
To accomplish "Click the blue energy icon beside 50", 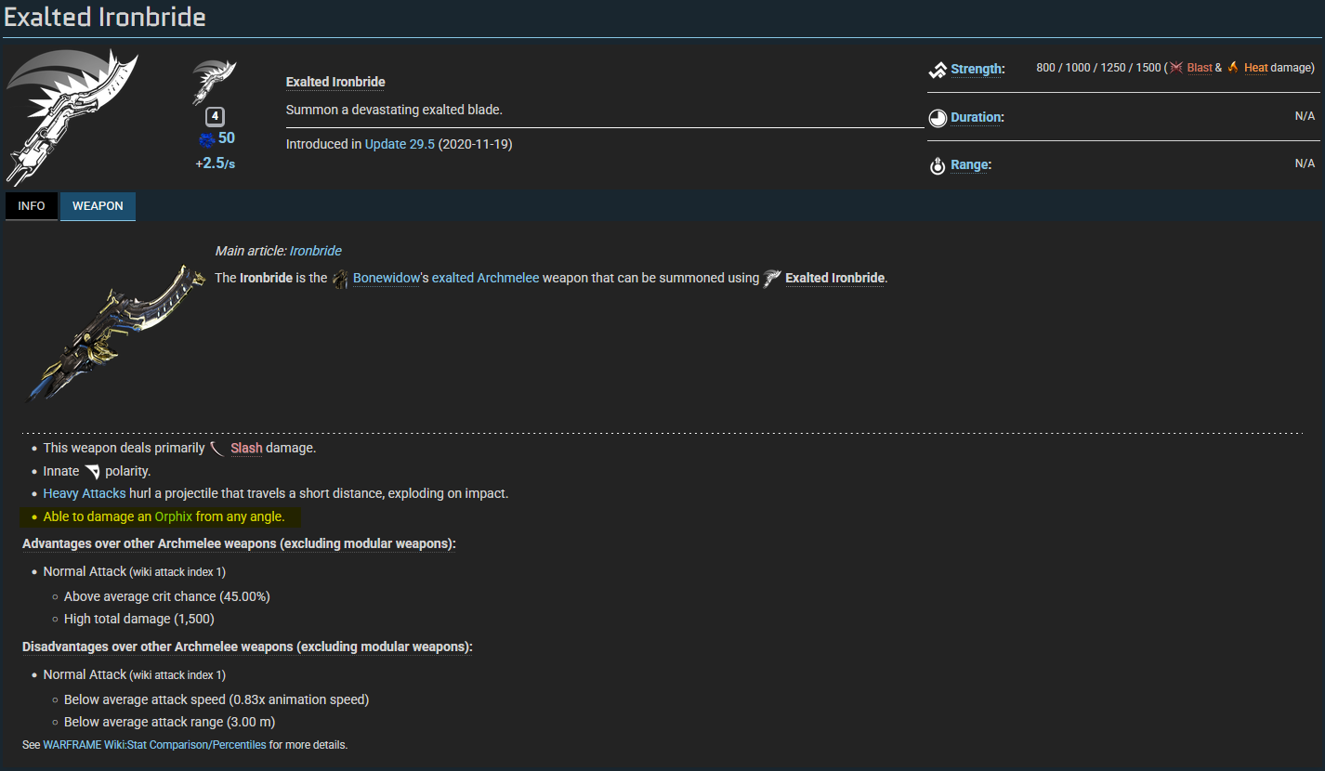I will (206, 139).
